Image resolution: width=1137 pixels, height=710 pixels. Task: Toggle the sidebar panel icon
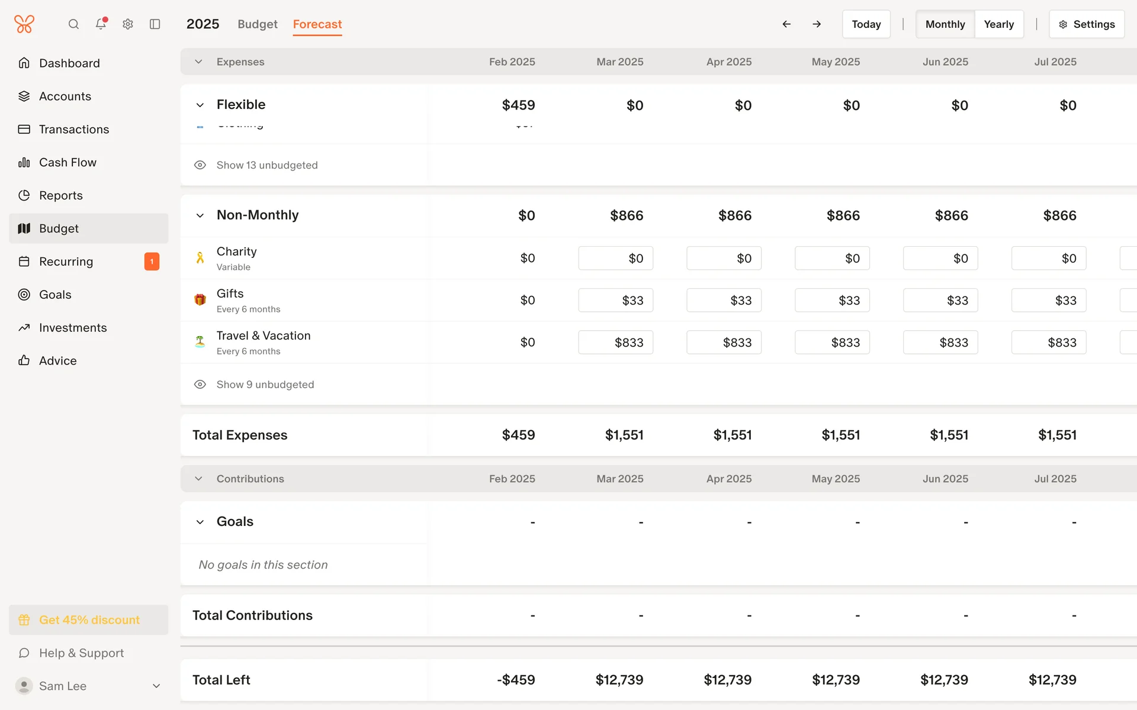point(155,24)
